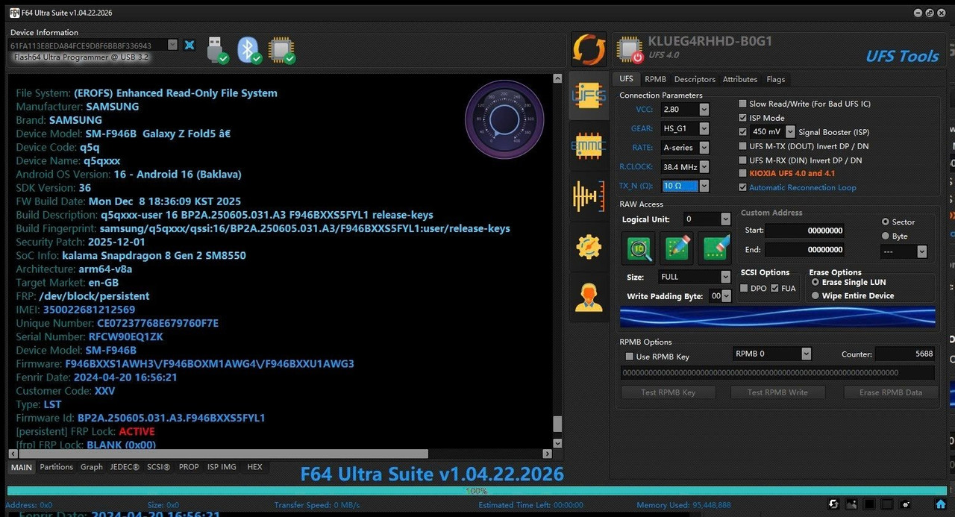
Task: Click the chip power icon beside KLUEG4RHHD-B0G1
Action: 630,50
